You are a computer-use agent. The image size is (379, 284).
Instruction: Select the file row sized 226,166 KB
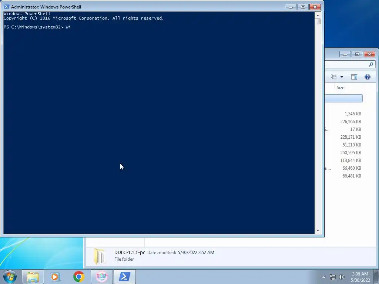[343, 121]
